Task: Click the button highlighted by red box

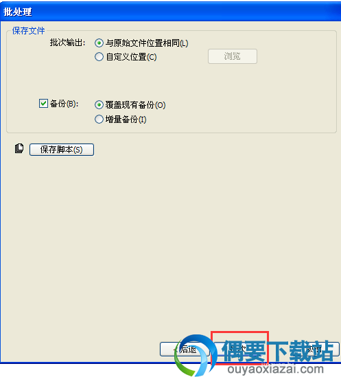Action: point(239,349)
